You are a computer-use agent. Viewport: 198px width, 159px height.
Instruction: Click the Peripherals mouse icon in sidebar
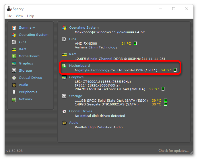[x=14, y=92]
